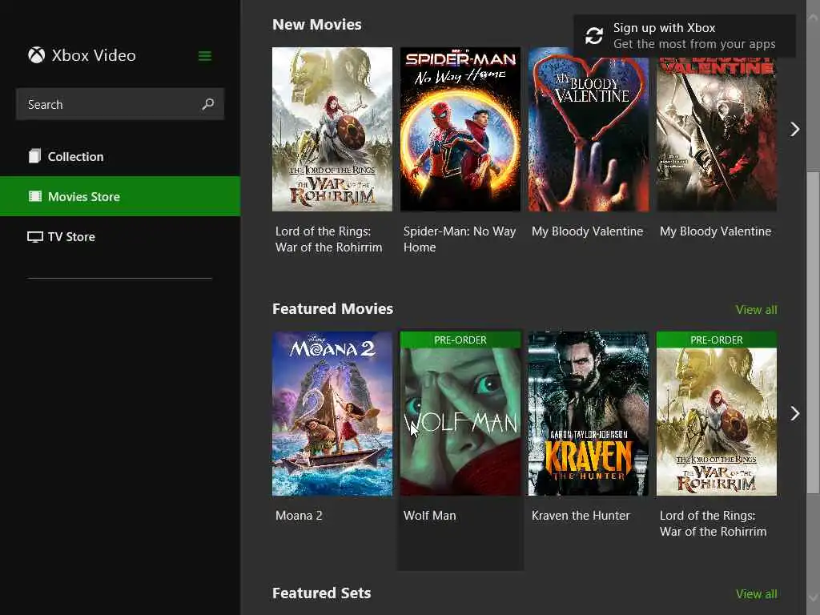Click title text 'Kraven the Hunter'
This screenshot has width=820, height=615.
click(581, 516)
